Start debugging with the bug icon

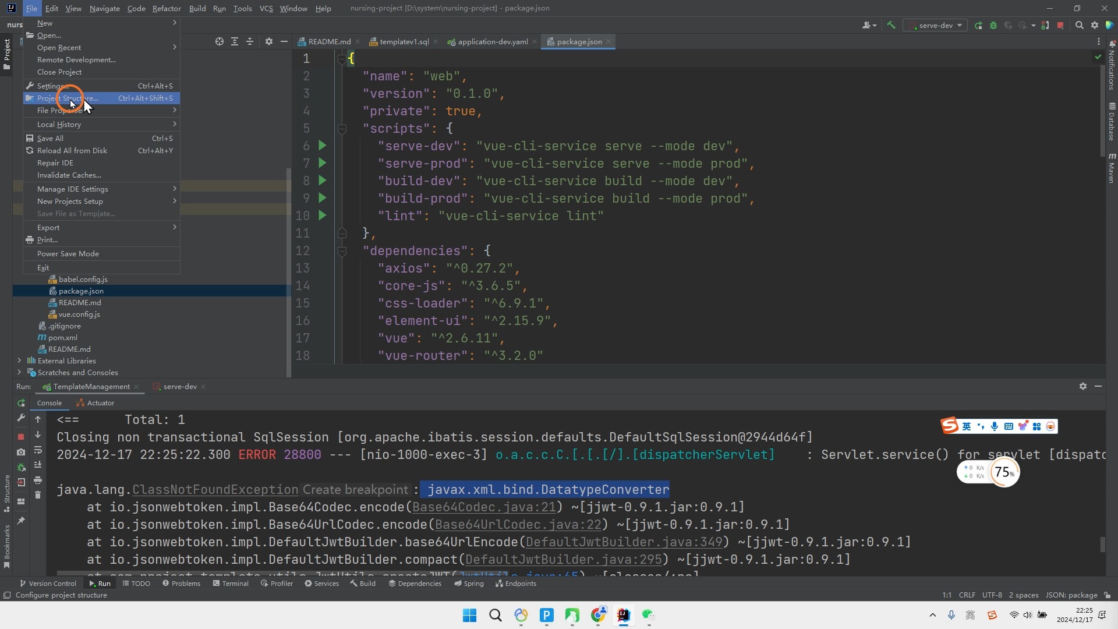coord(993,25)
